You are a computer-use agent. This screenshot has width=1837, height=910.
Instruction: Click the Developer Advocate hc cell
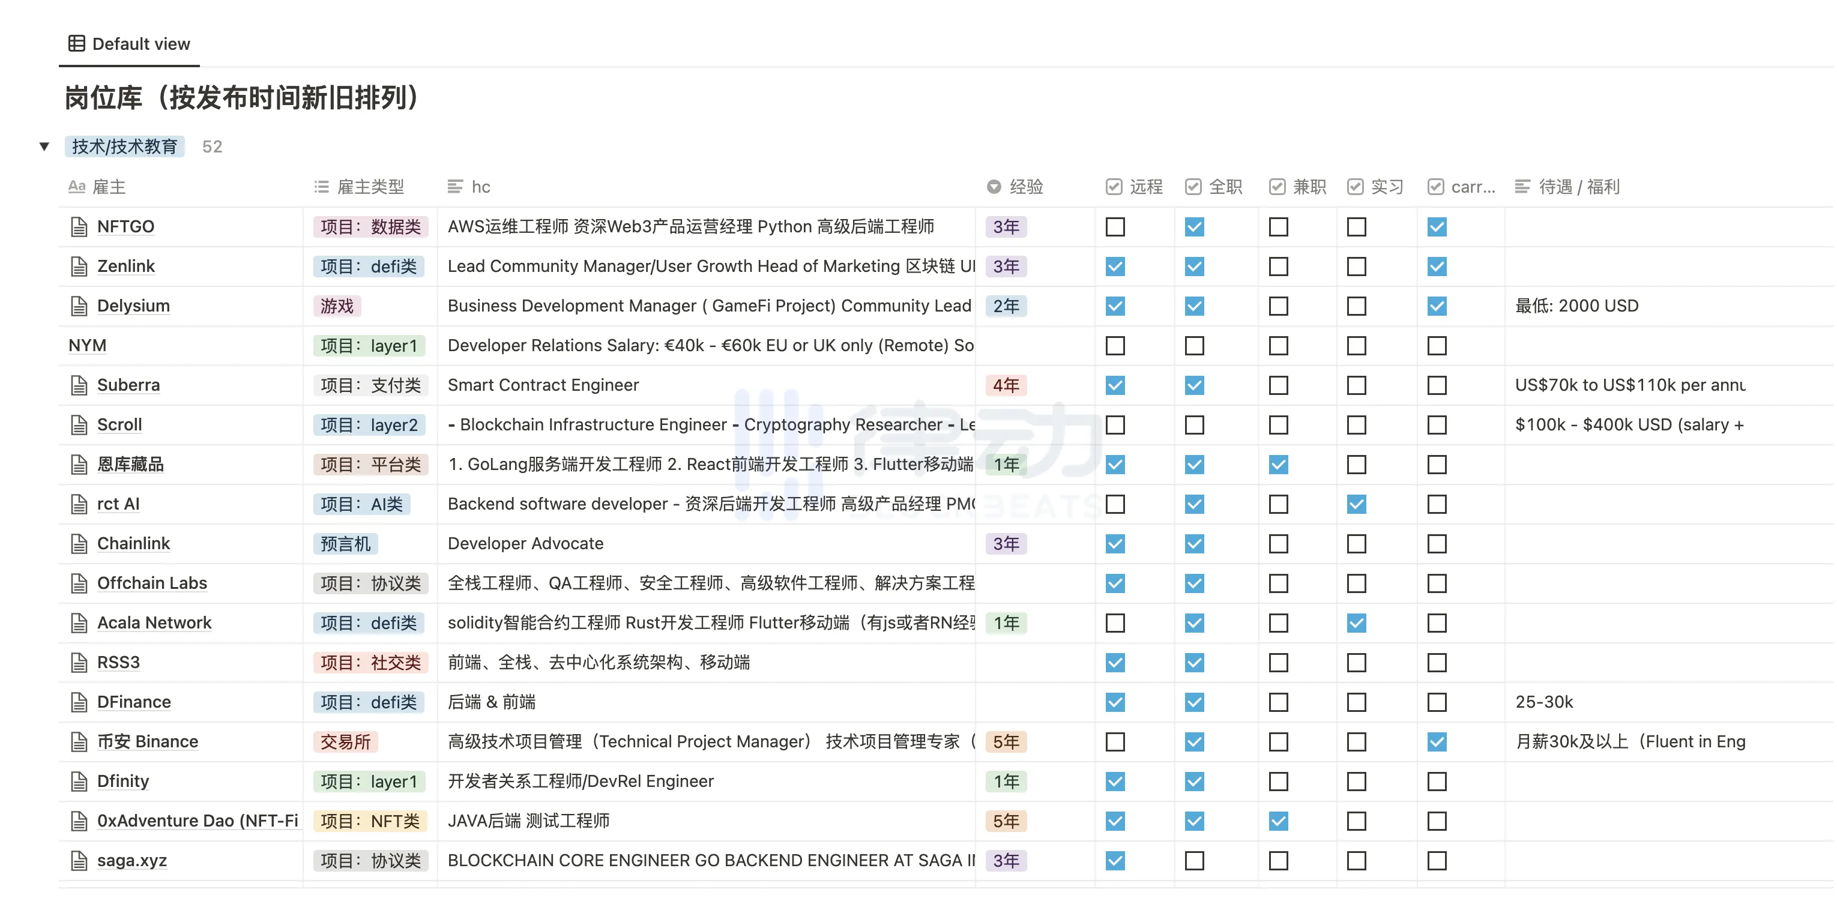click(x=706, y=544)
